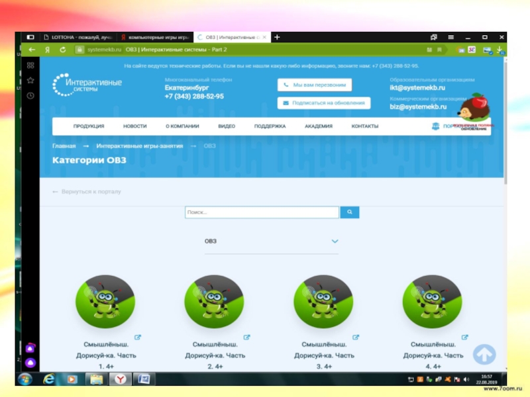The width and height of the screenshot is (530, 397).
Task: Open the browser tab panel icon
Action: (30, 37)
